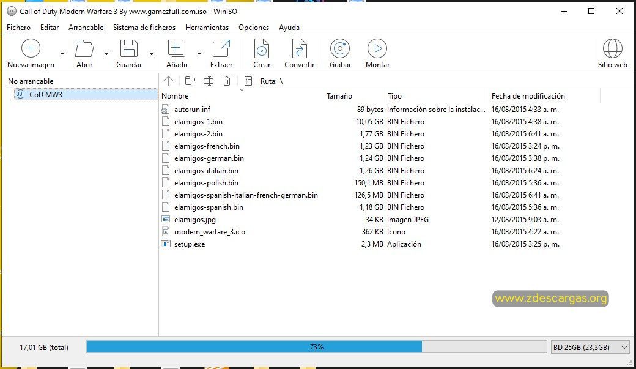Click the modern_warfare_3.ico file icon
The image size is (636, 369).
tap(166, 231)
